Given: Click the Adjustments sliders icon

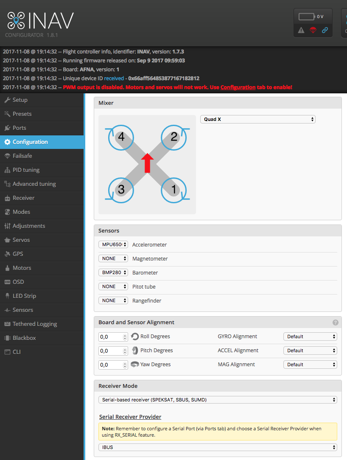Looking at the screenshot, I should [7, 226].
